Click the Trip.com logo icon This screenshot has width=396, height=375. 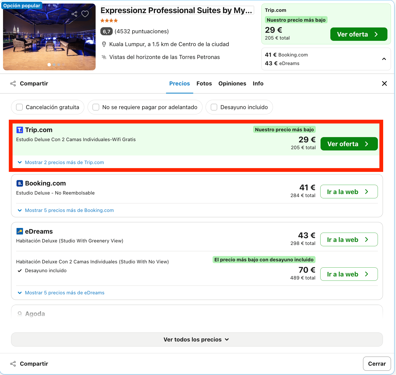(x=20, y=130)
